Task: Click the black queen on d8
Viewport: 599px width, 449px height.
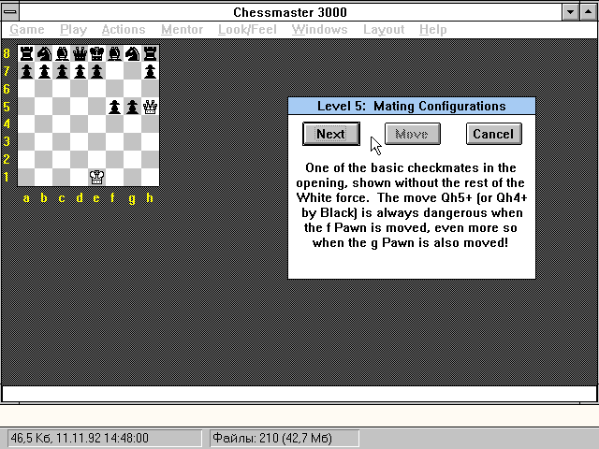Action: [80, 54]
